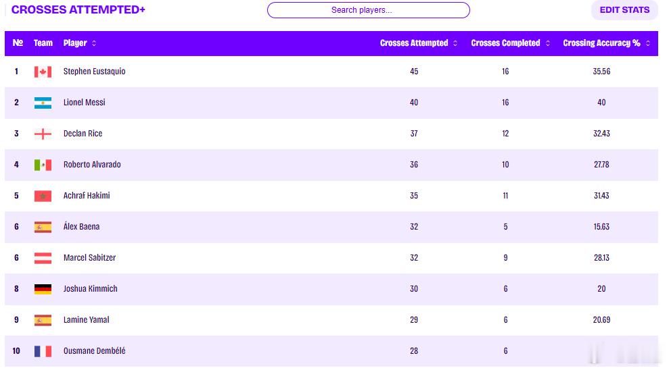Screen dimensions: 669x370
Task: Click the Spain flag beside Álex Baena
Action: [x=43, y=228]
